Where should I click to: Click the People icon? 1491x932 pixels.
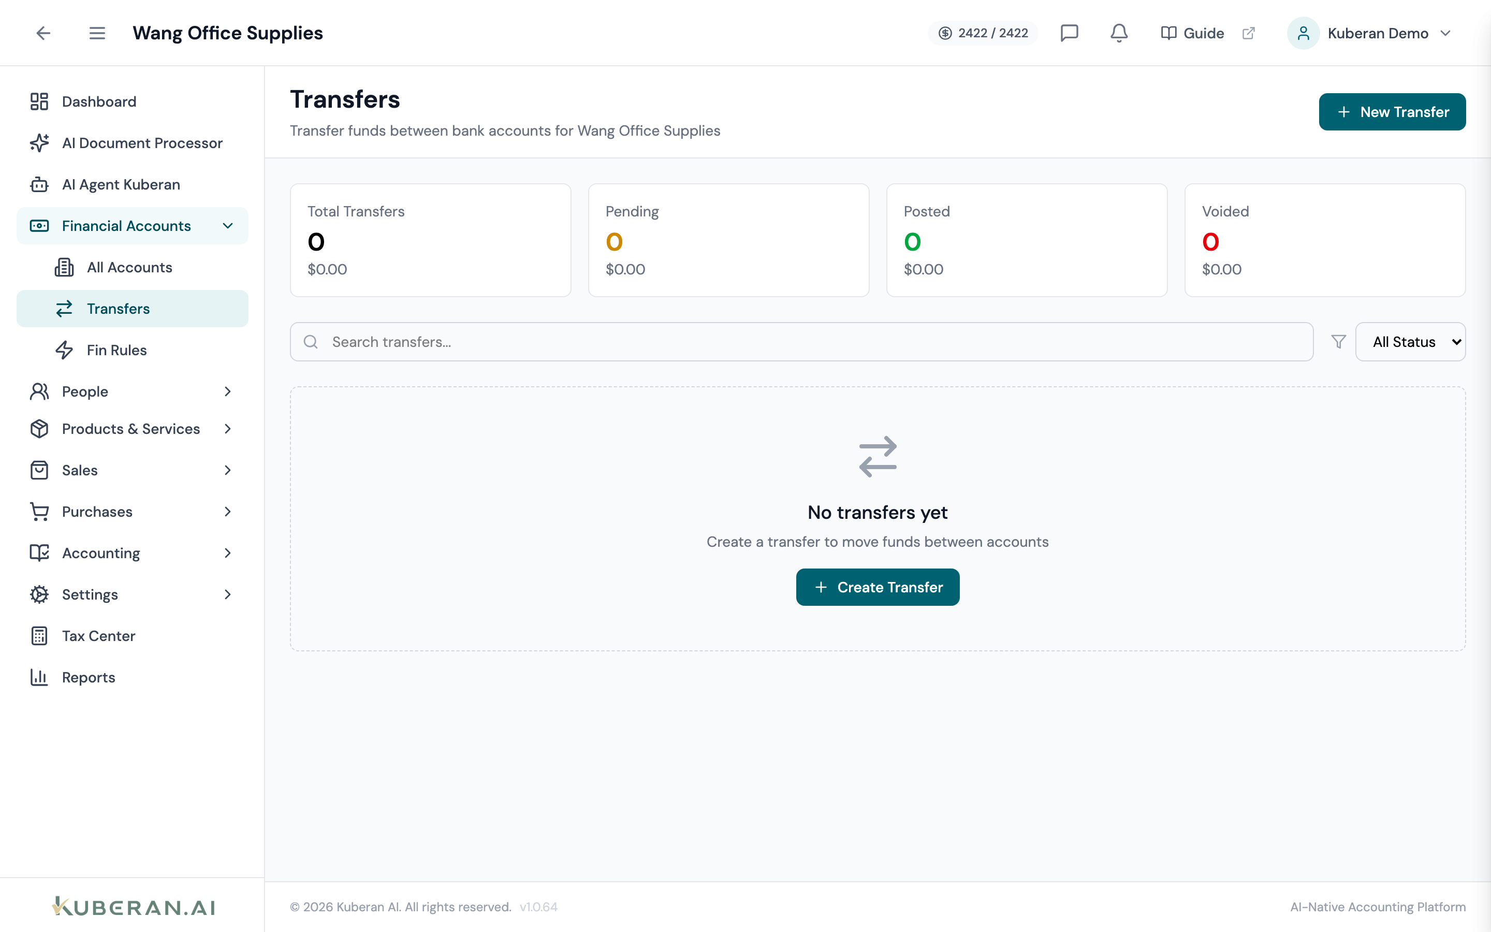pos(39,391)
